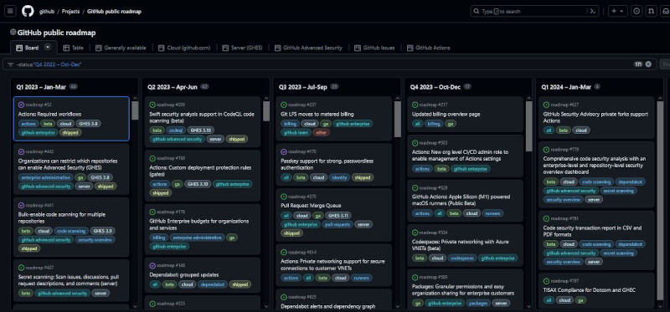Click the filter icon in filter bar
The height and width of the screenshot is (312, 670).
pos(11,64)
